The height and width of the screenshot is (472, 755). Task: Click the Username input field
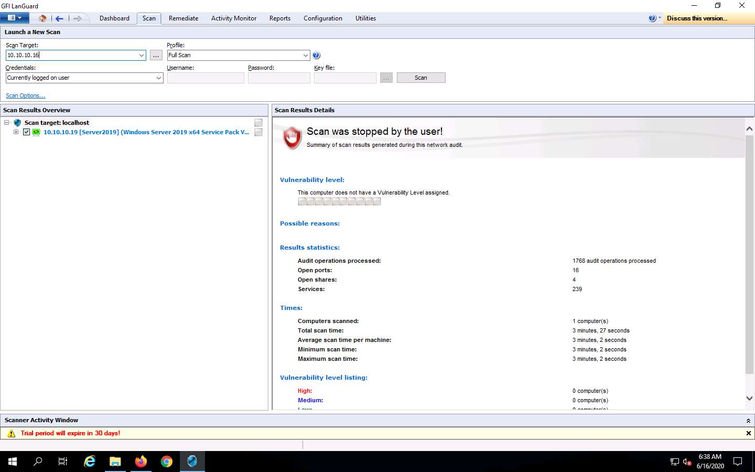click(206, 78)
